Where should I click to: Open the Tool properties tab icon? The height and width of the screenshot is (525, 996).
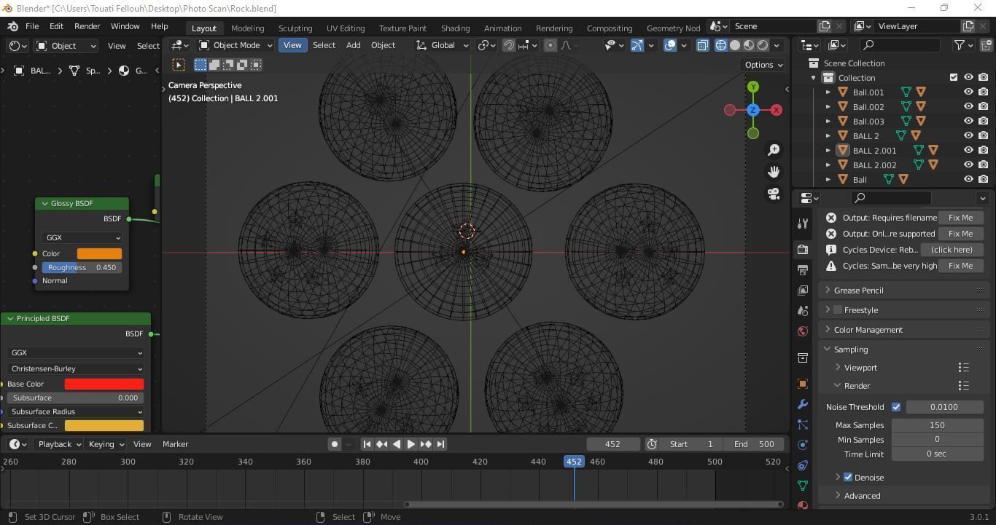coord(803,224)
